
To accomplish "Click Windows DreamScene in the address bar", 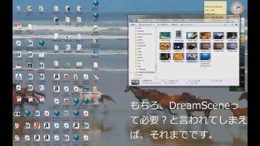I will (x=196, y=20).
